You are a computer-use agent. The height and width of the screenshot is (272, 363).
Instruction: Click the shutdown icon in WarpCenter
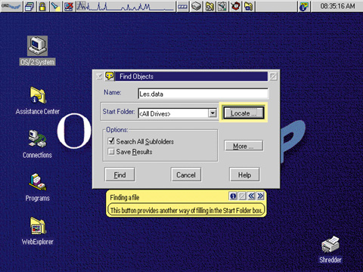(x=69, y=7)
